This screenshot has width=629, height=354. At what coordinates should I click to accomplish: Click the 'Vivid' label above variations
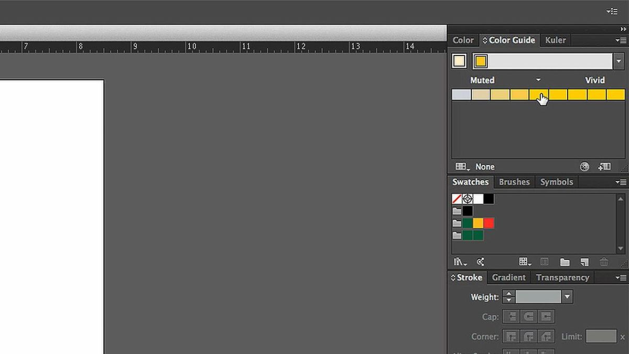[x=595, y=80]
